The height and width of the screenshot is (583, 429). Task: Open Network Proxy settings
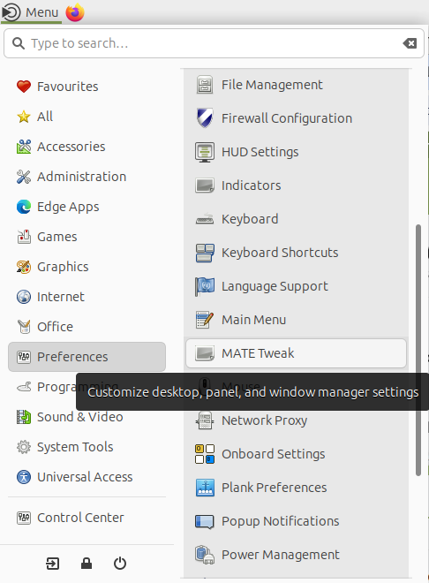(296, 420)
